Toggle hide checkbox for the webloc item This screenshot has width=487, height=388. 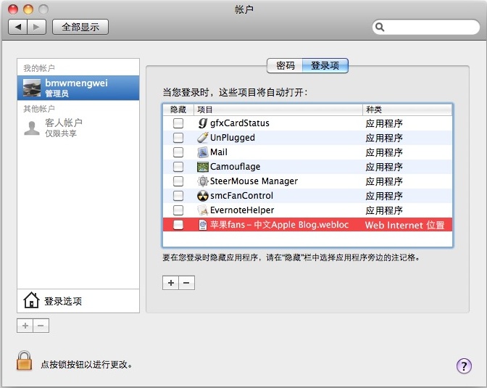pyautogui.click(x=178, y=225)
